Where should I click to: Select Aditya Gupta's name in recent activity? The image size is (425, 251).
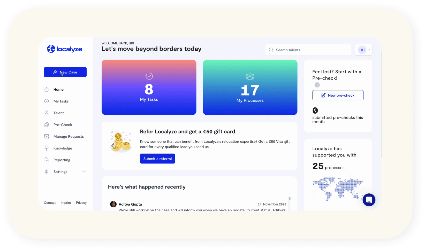pyautogui.click(x=130, y=204)
